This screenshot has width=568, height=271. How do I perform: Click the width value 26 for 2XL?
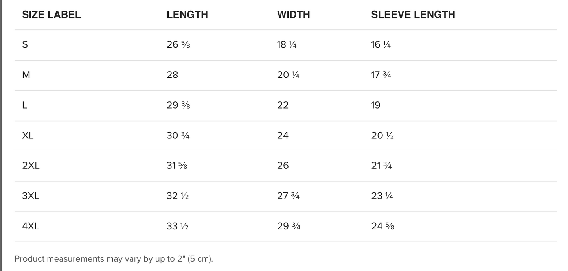pos(283,166)
